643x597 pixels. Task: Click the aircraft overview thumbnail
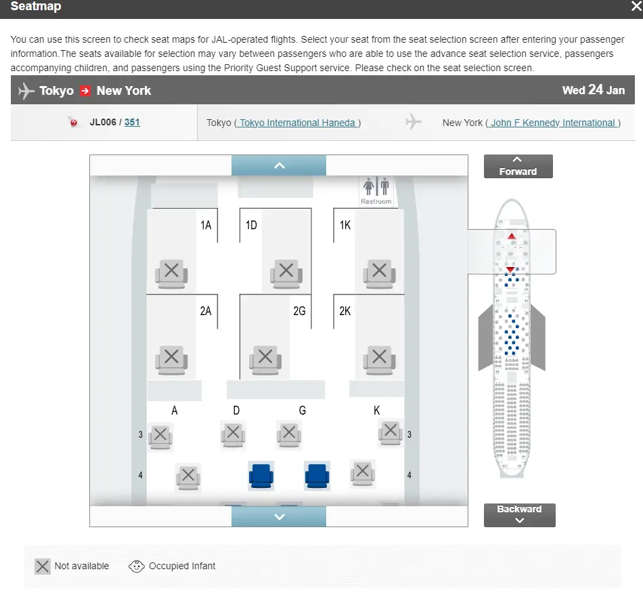click(x=512, y=339)
